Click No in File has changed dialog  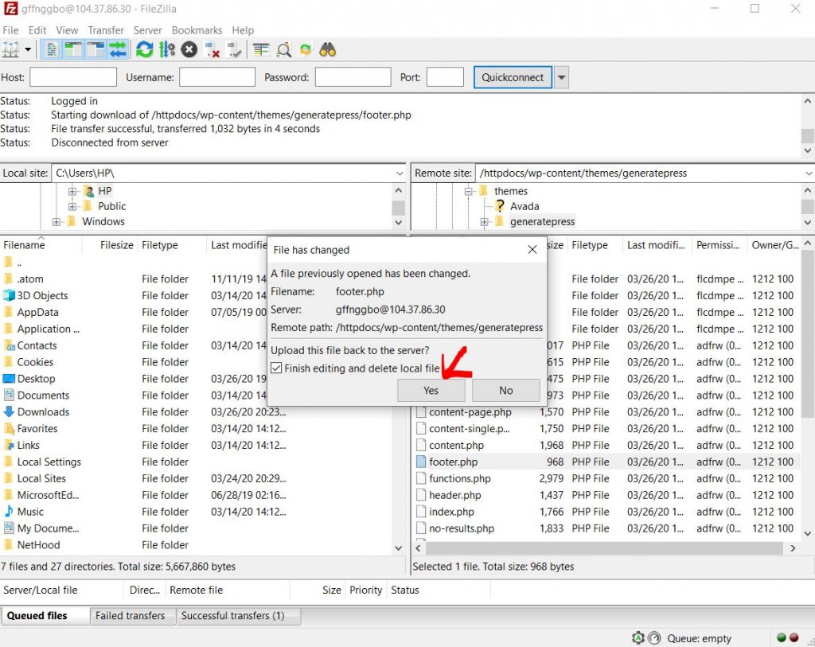505,390
